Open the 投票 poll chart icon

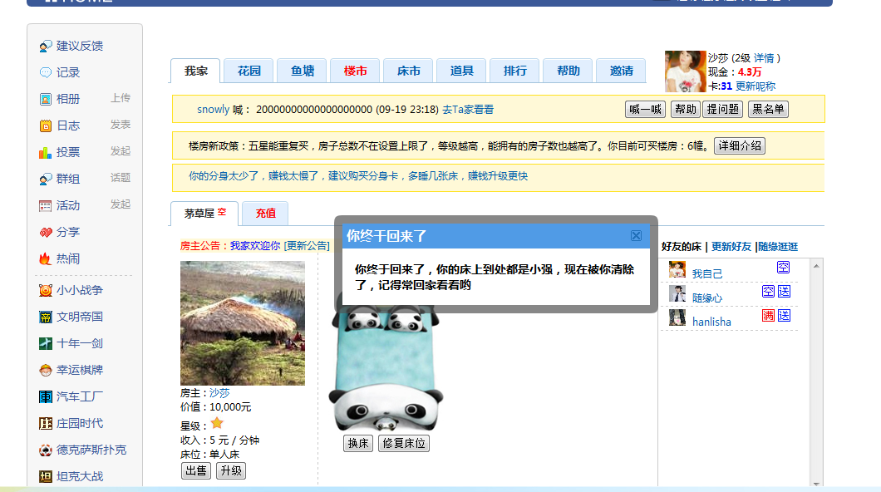tap(46, 152)
